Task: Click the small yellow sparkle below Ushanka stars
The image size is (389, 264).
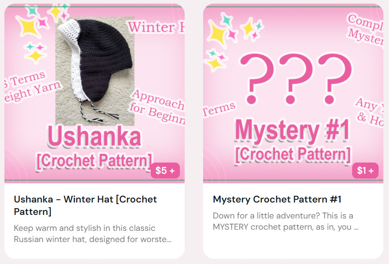Action: click(36, 56)
